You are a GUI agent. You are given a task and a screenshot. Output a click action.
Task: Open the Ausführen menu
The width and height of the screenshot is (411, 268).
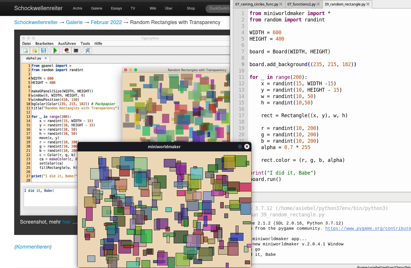(67, 44)
